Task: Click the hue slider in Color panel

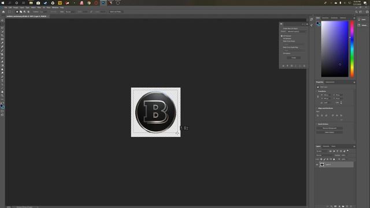Action: click(352, 49)
